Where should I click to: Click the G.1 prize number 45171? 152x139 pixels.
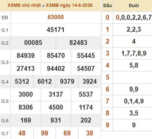pos(56,30)
